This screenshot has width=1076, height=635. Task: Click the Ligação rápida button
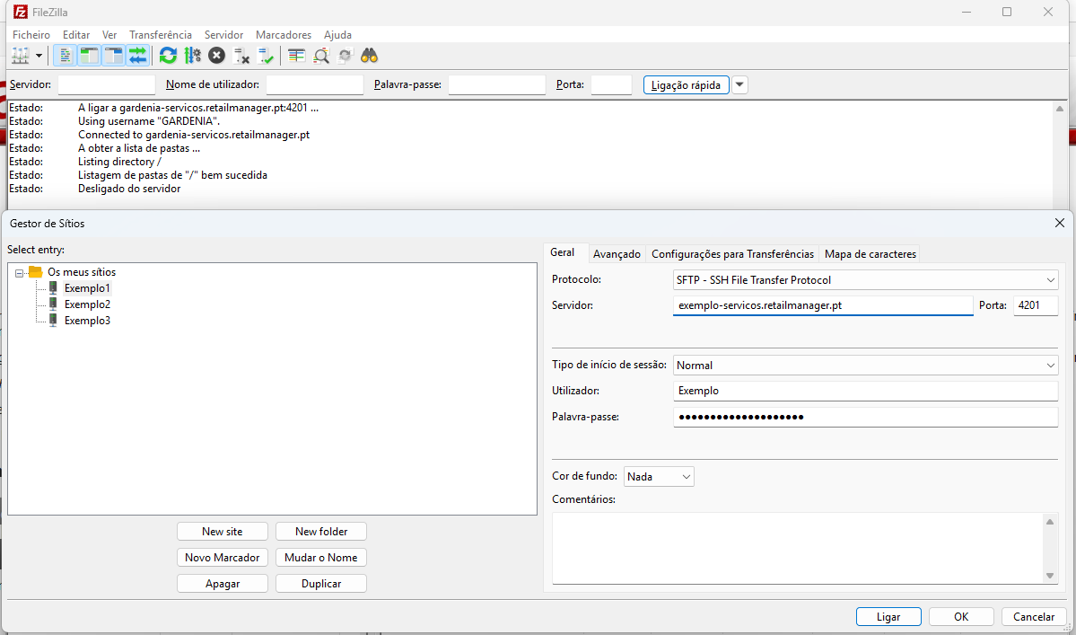point(687,84)
